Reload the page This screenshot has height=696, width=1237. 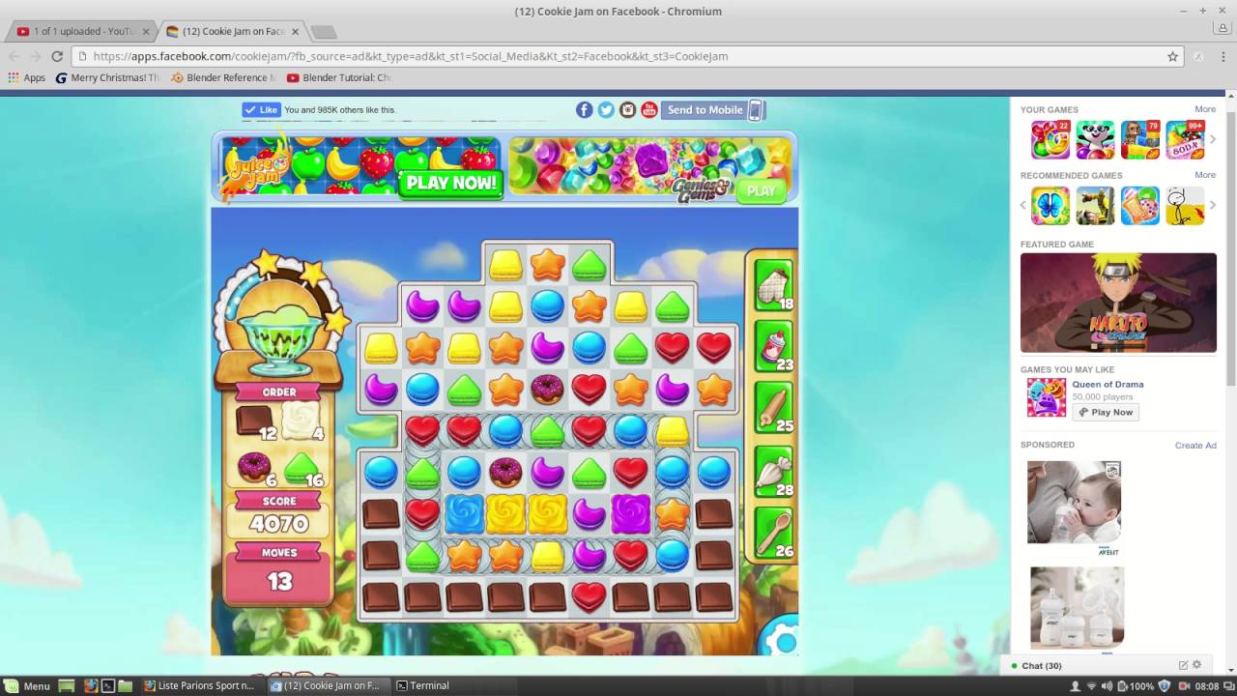click(57, 56)
